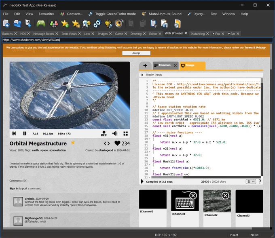Open the Favourites menu

[47, 14]
